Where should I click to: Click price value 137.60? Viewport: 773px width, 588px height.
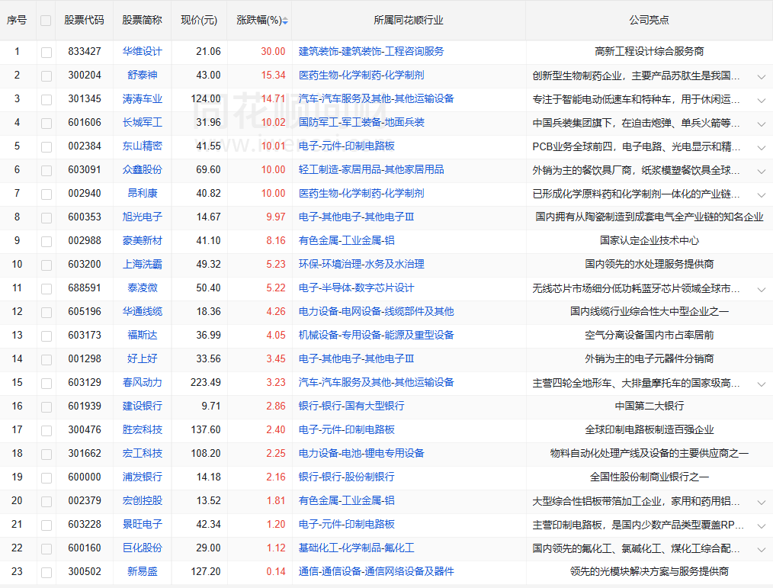click(x=206, y=429)
